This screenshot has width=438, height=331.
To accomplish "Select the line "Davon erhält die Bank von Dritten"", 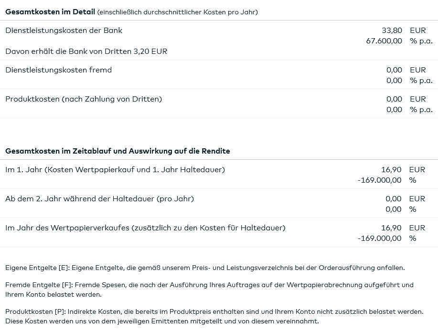I will [x=86, y=52].
